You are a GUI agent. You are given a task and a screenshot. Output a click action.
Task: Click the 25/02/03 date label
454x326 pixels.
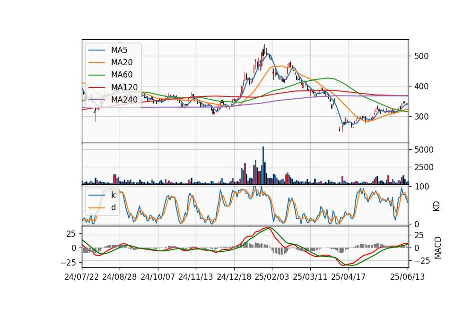[272, 277]
